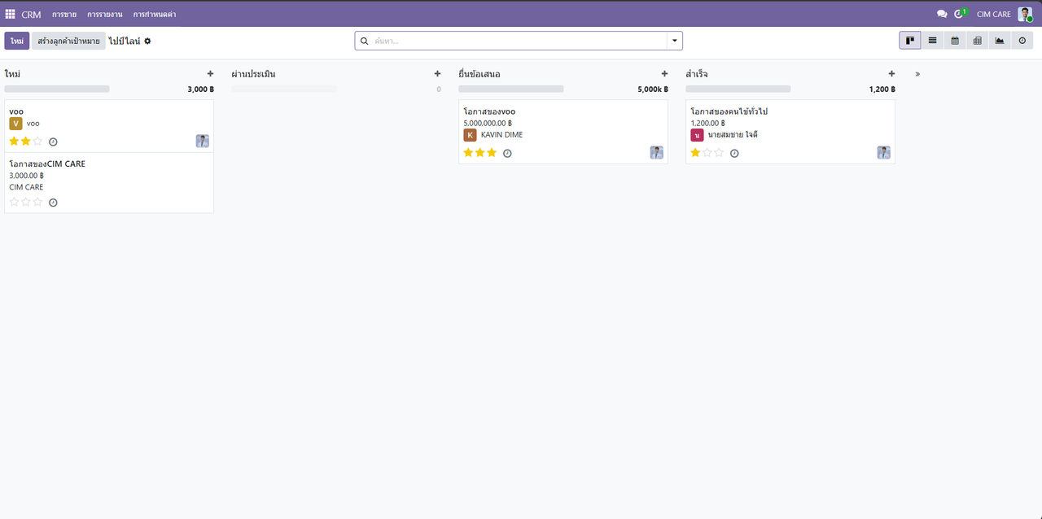Open the โอกาสของvoo opportunity card
1042x519 pixels.
[x=563, y=132]
